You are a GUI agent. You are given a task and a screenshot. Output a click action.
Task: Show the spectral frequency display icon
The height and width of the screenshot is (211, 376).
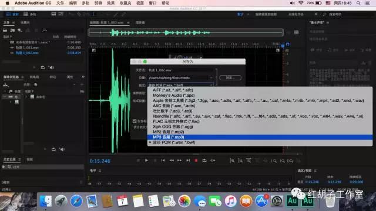point(53,14)
